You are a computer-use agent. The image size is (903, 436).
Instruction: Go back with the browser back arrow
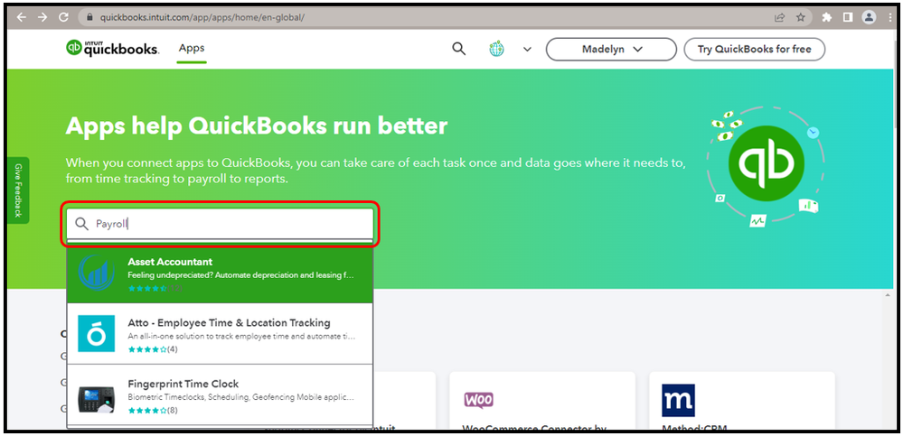pos(22,17)
